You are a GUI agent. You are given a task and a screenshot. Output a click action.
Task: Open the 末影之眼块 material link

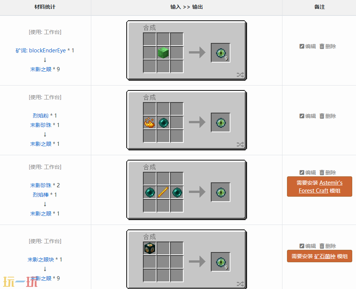coord(41,260)
